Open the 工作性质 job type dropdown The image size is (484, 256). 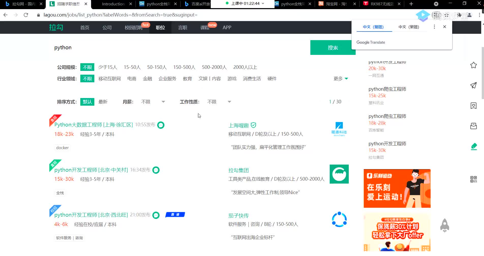[x=219, y=102]
